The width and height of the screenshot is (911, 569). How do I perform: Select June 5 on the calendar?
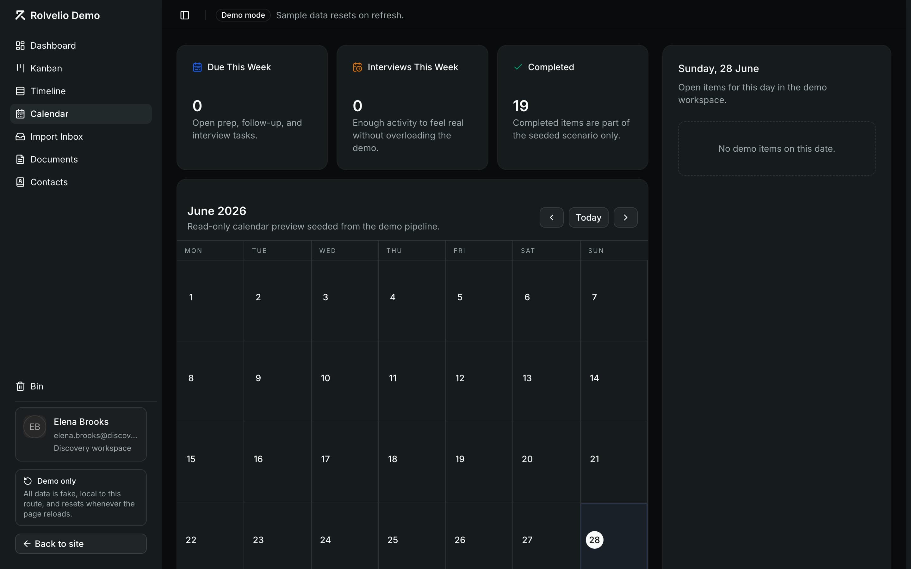click(x=479, y=300)
